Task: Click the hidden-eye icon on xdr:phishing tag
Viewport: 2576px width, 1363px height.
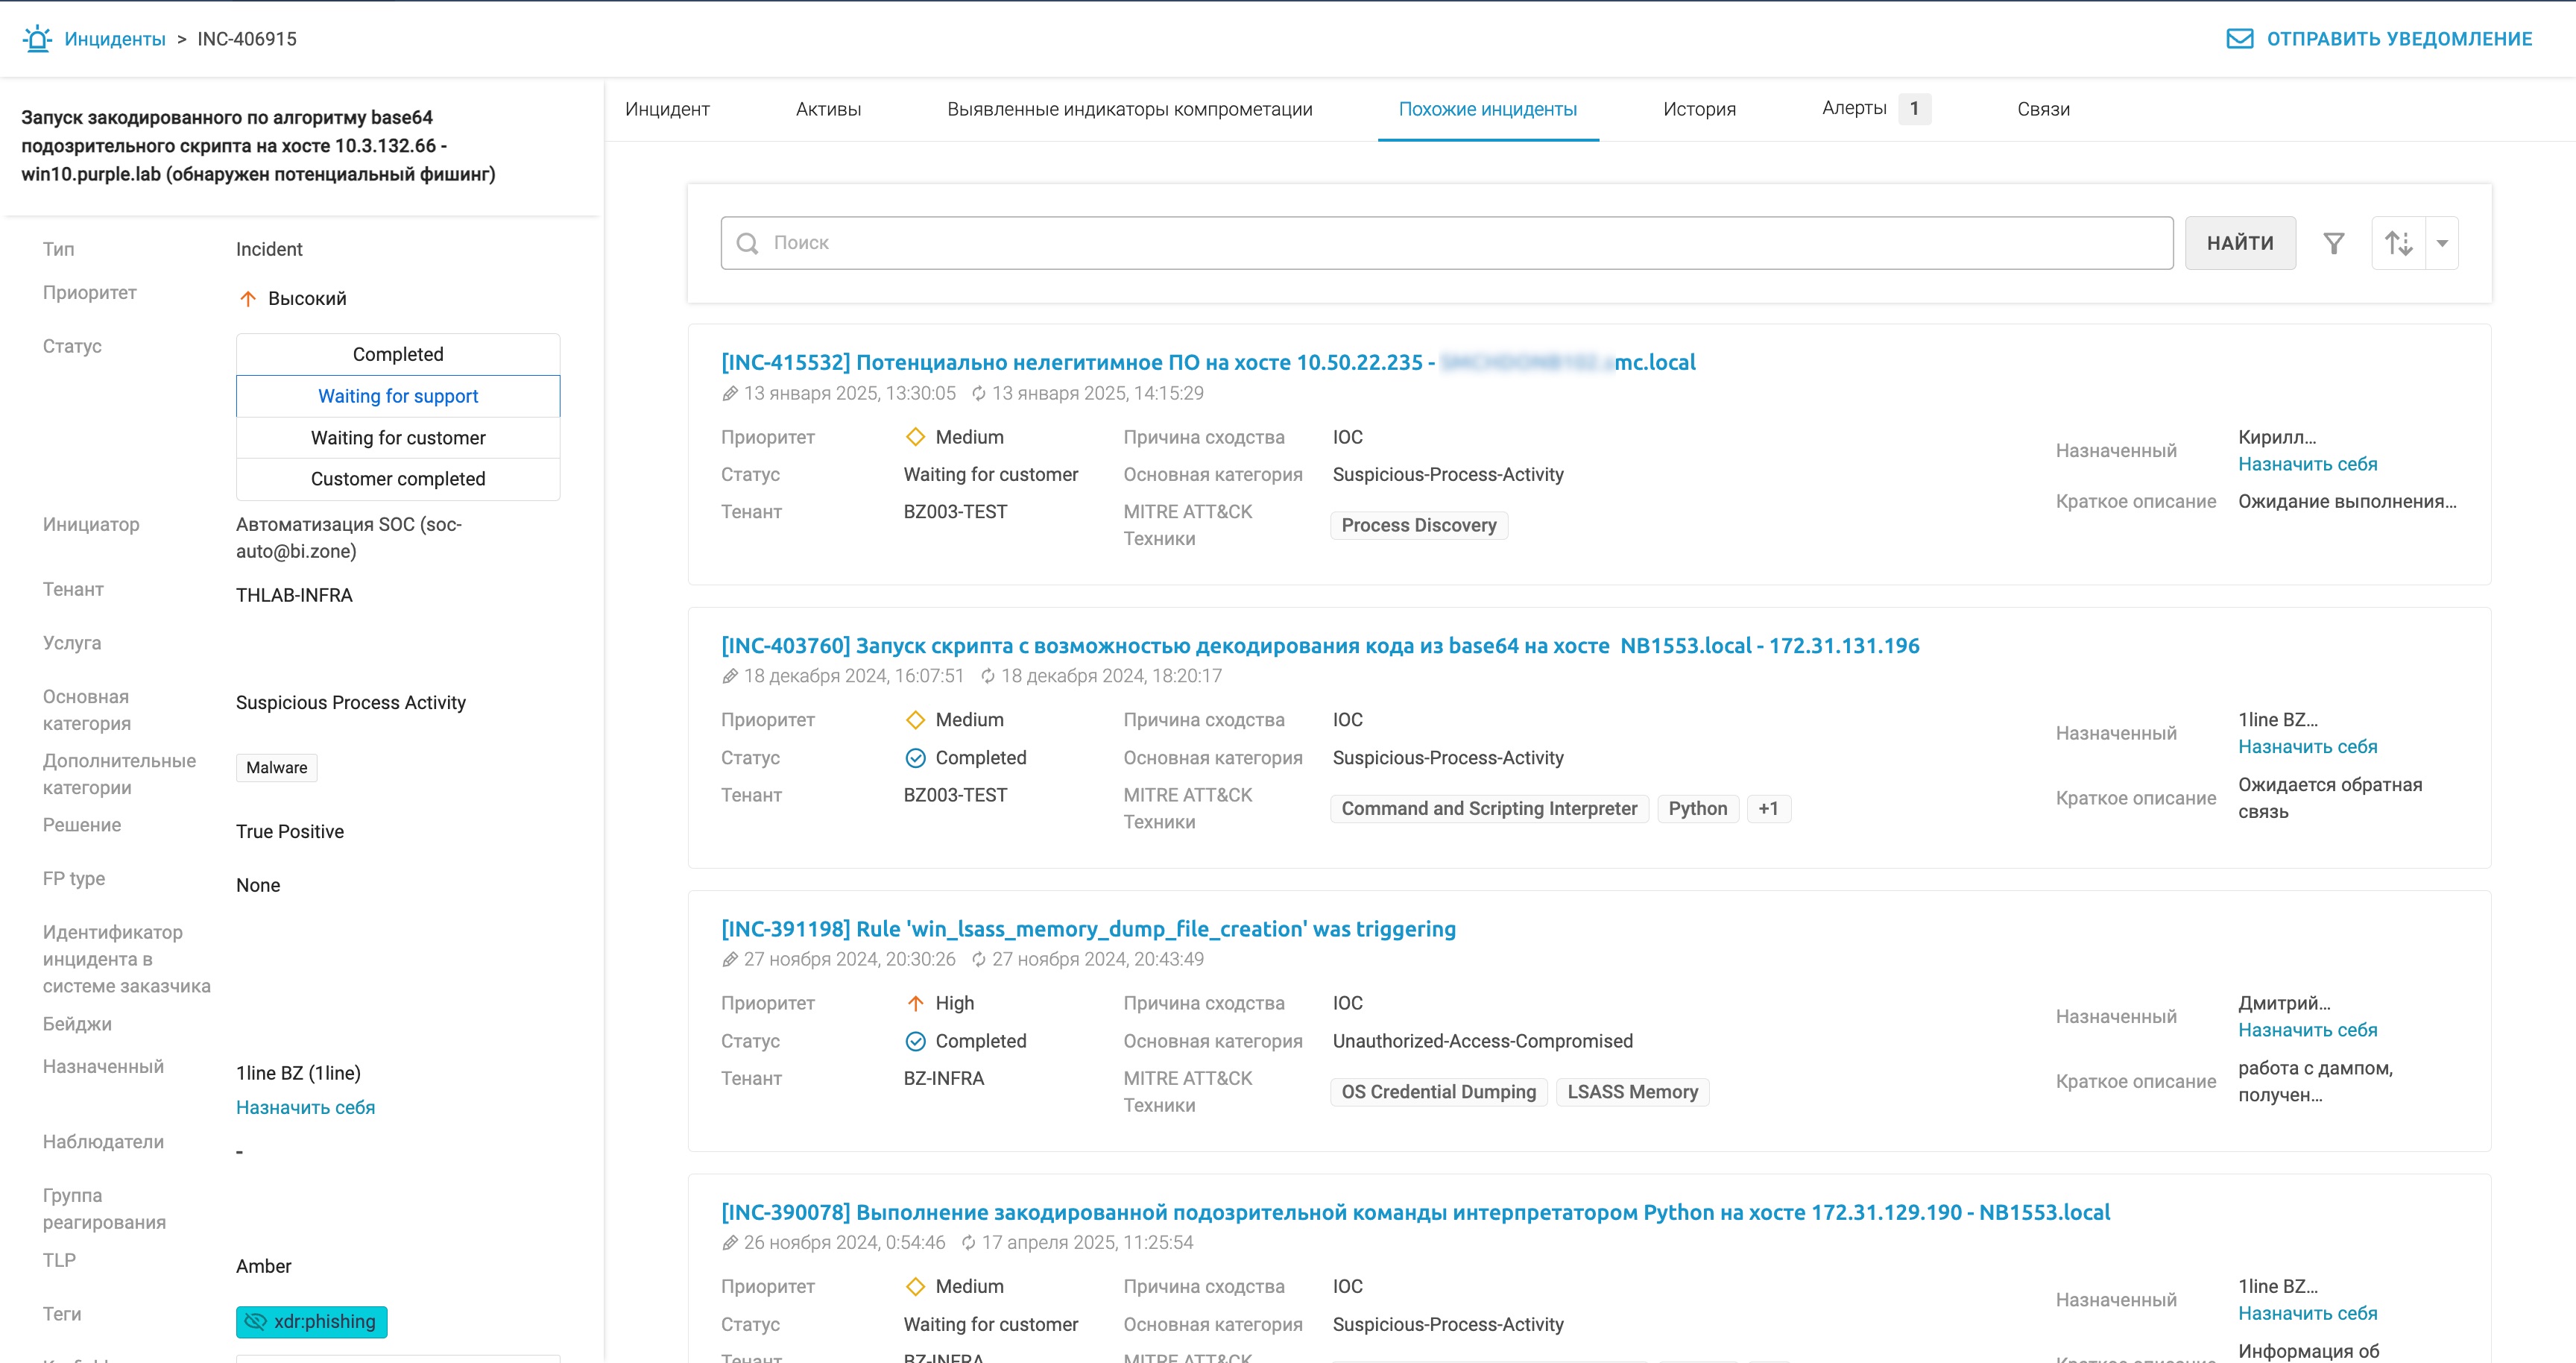Action: [256, 1321]
